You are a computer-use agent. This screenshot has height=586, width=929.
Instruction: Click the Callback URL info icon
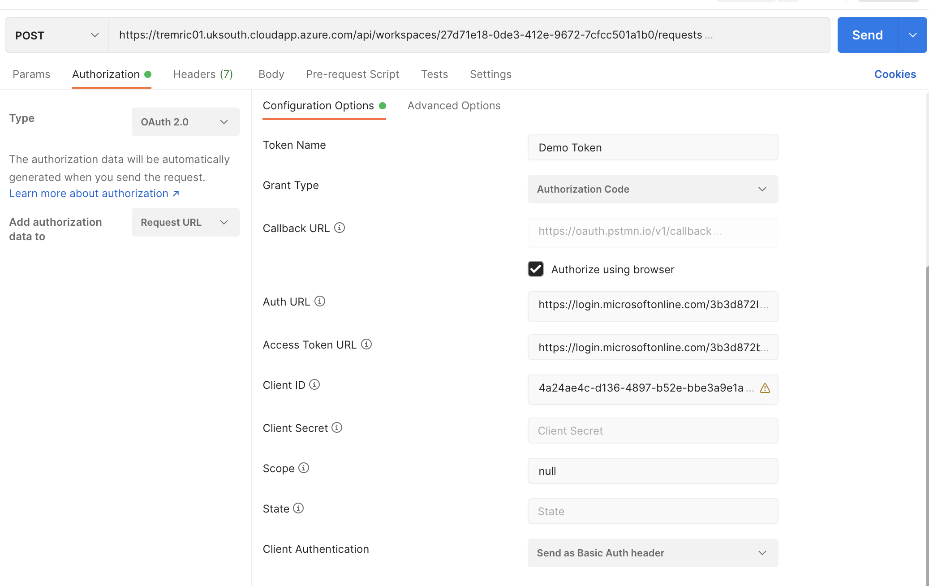[x=340, y=228]
